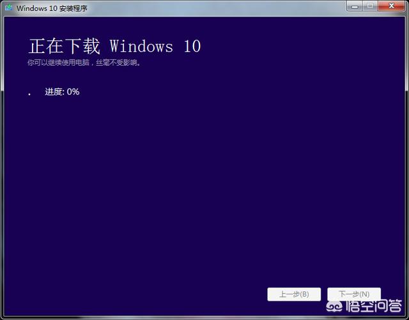Click the subtitle 你可以继续使用电脑，丝毫不受影响。

pyautogui.click(x=84, y=63)
